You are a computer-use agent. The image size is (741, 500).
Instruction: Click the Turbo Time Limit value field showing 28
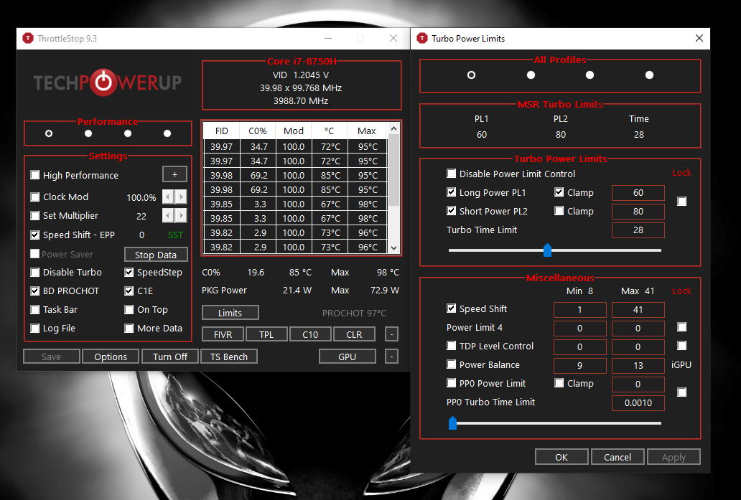pyautogui.click(x=638, y=230)
